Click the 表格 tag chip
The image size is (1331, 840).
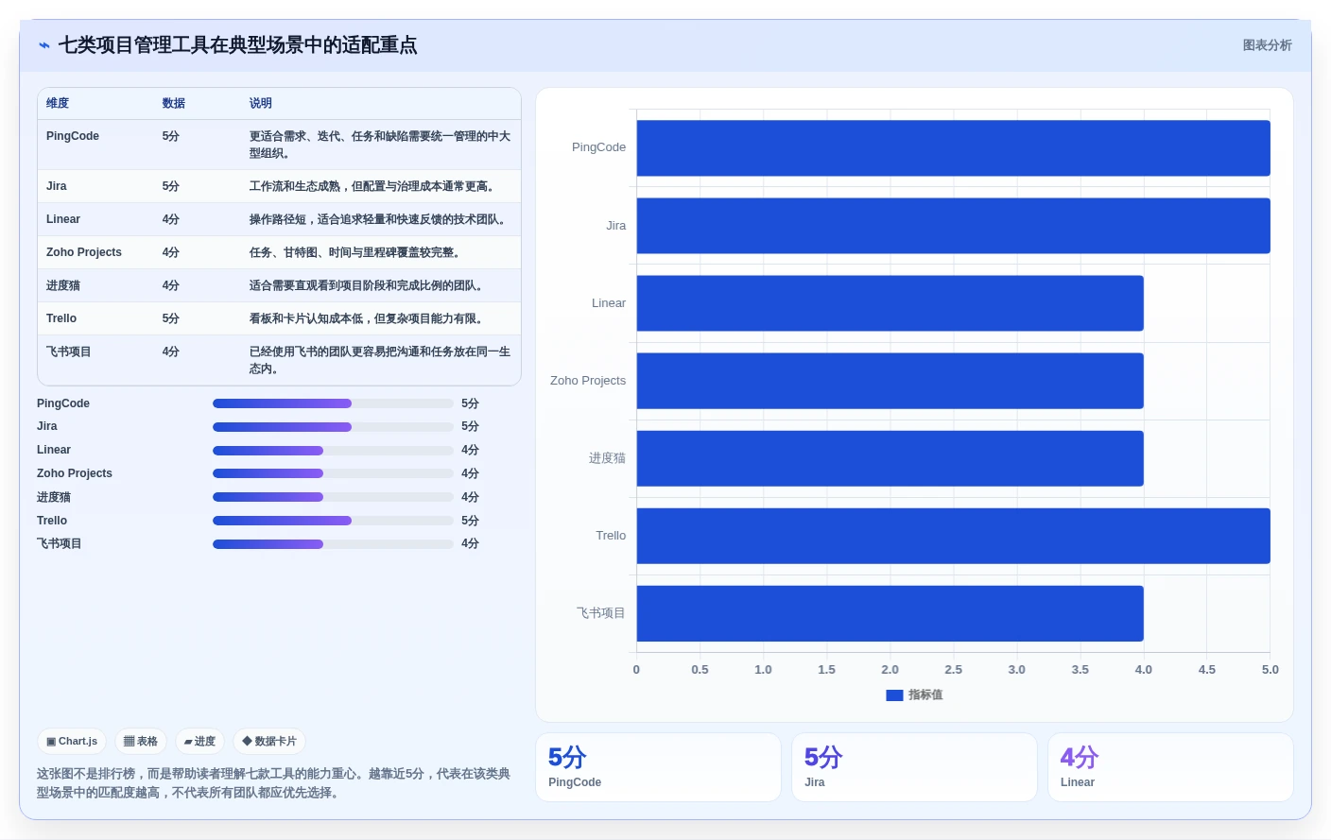141,742
